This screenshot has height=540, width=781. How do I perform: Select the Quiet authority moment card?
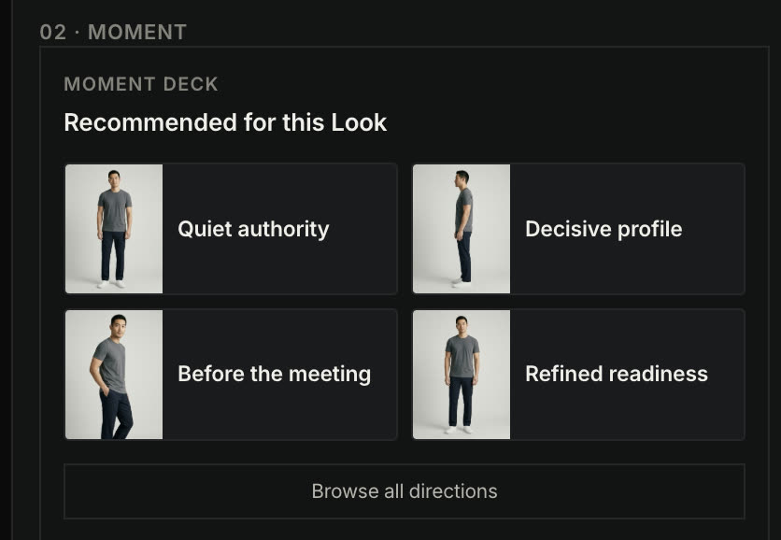231,229
